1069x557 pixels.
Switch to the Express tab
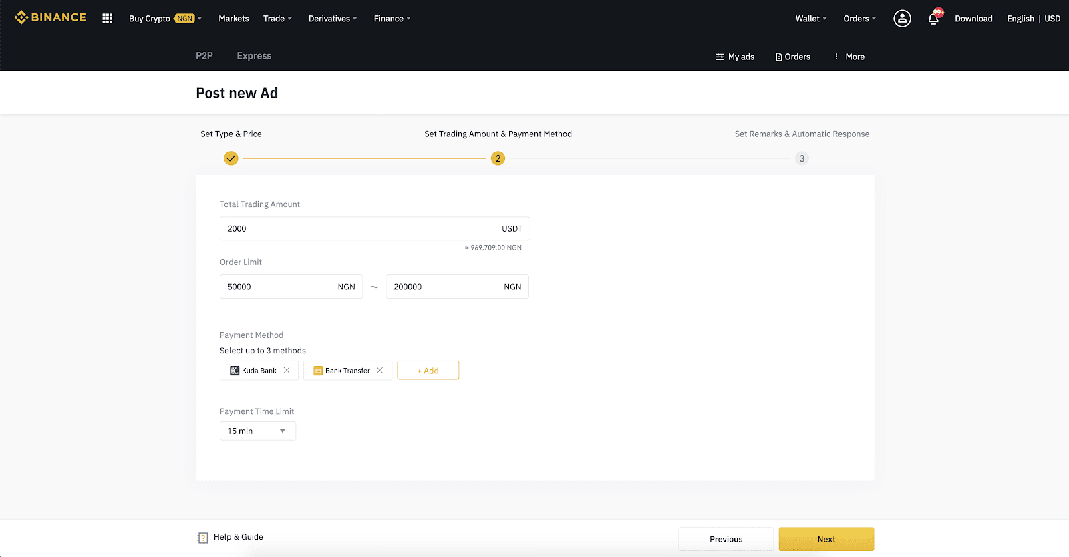pos(254,56)
